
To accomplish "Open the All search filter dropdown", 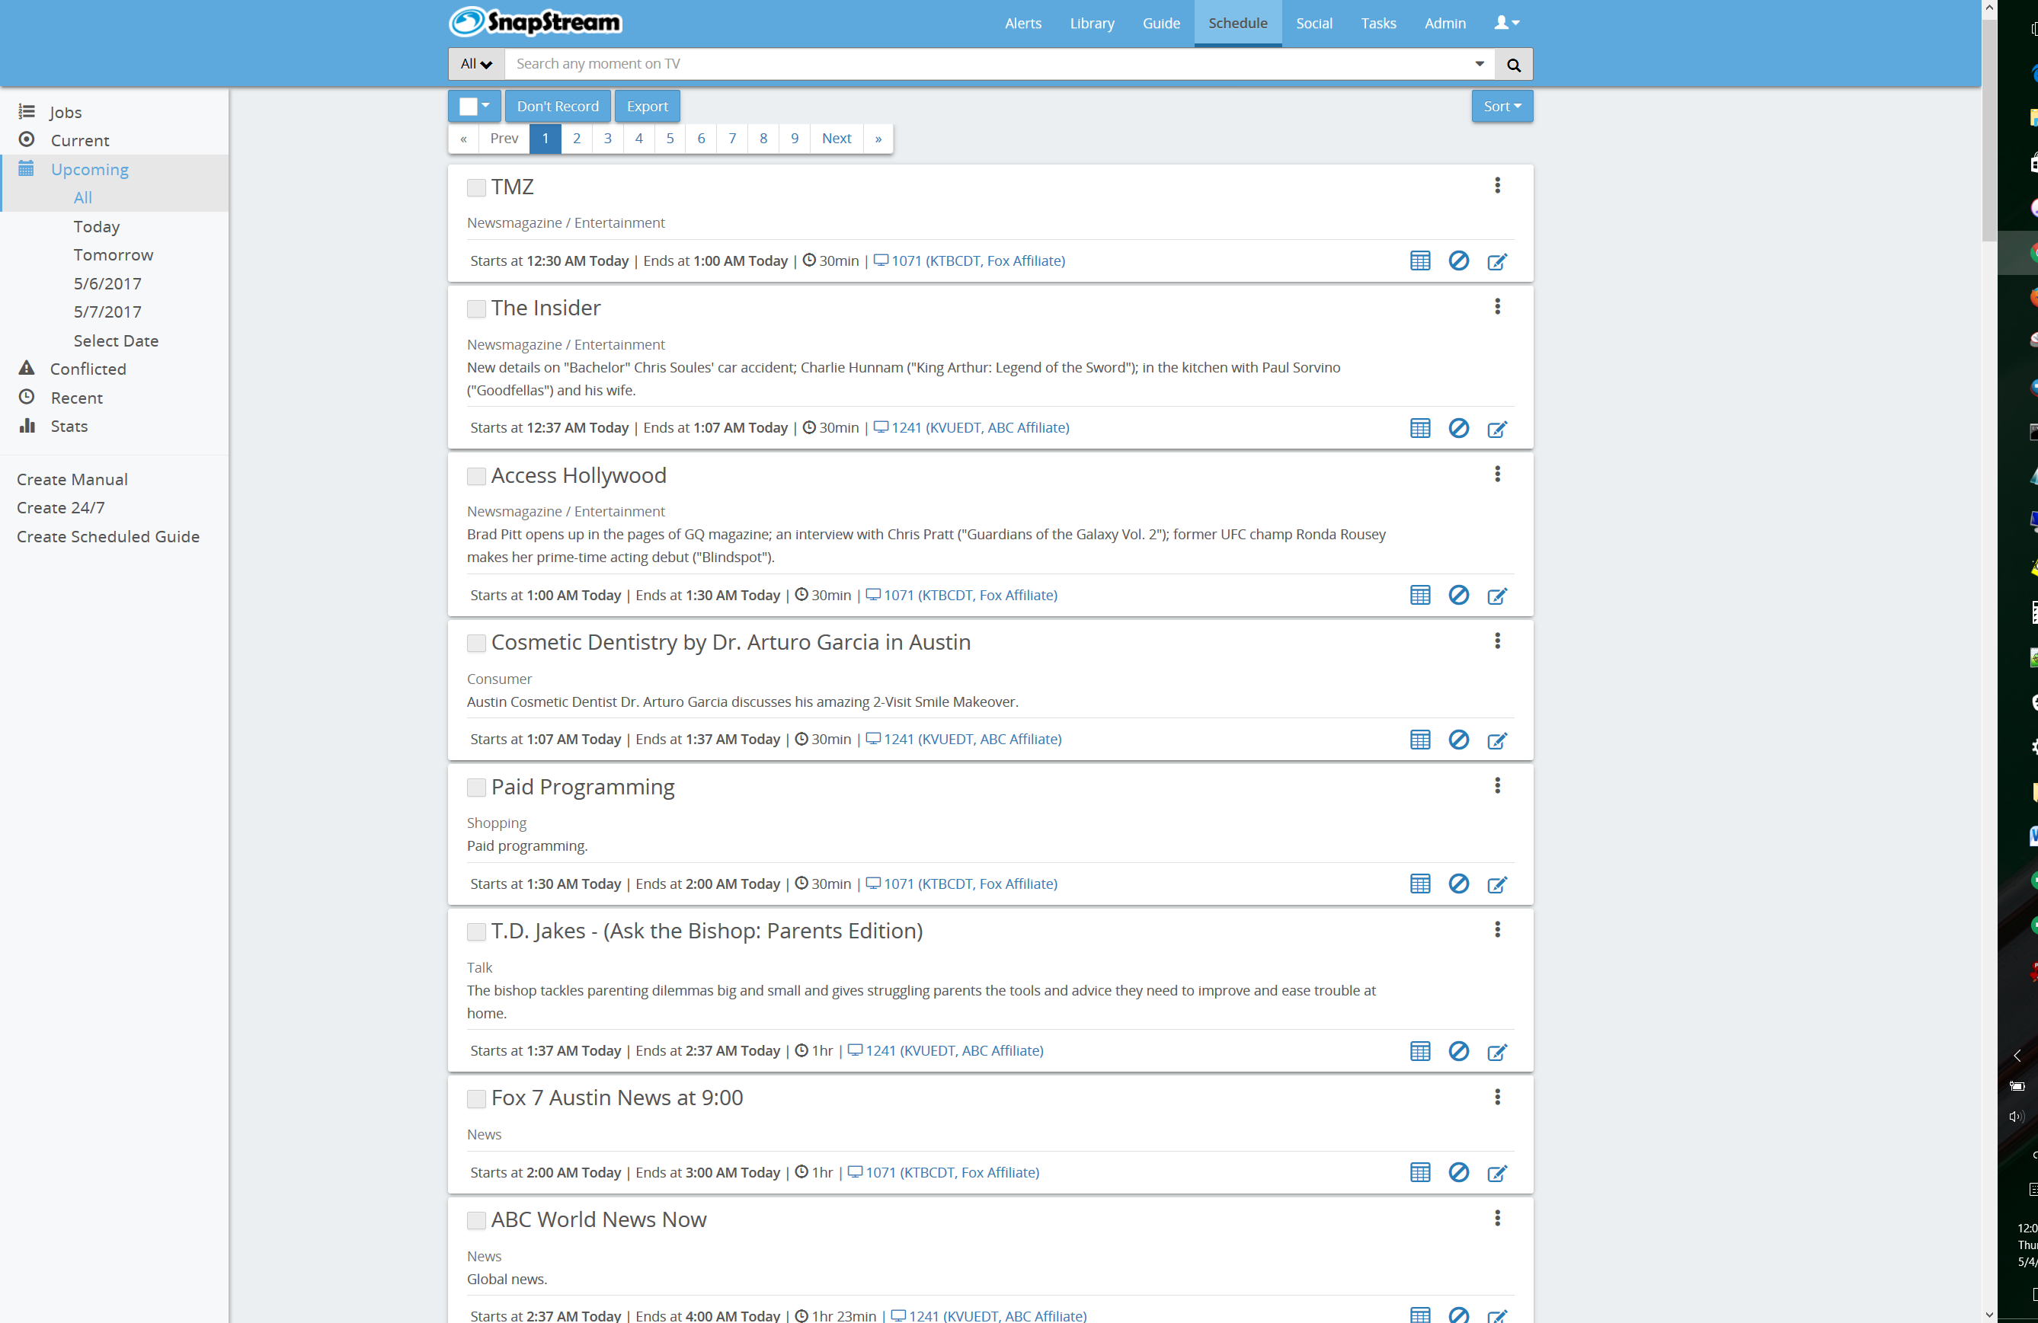I will (x=476, y=64).
